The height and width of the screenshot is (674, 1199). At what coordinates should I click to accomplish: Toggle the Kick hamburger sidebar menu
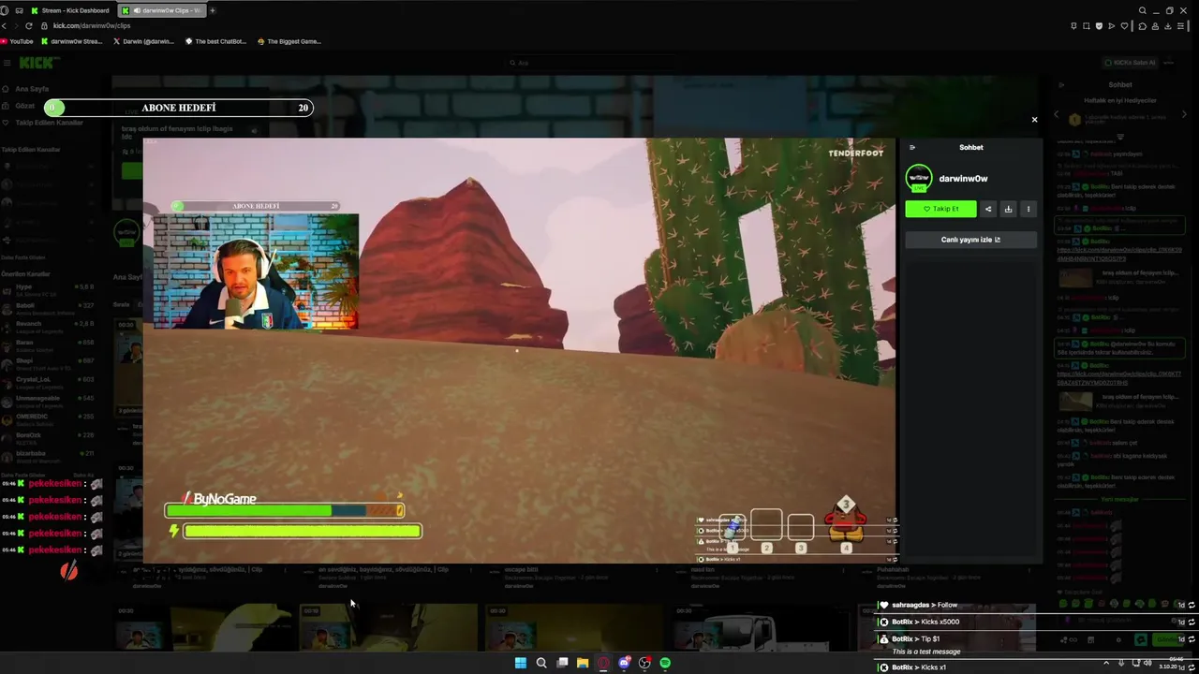[7, 63]
